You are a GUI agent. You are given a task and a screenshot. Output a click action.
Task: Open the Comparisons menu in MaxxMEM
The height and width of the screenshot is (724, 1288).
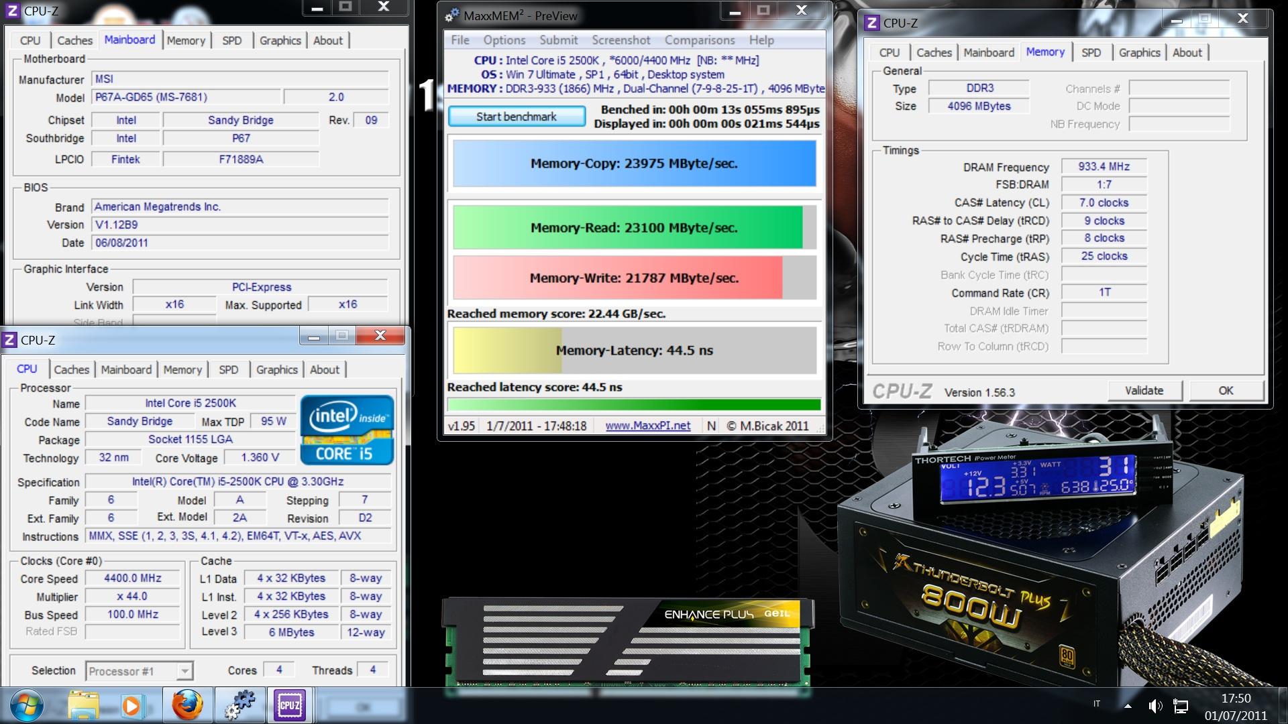tap(700, 40)
